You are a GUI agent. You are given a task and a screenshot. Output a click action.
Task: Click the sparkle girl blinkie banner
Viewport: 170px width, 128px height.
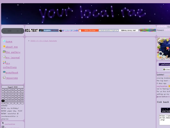(x=69, y=30)
